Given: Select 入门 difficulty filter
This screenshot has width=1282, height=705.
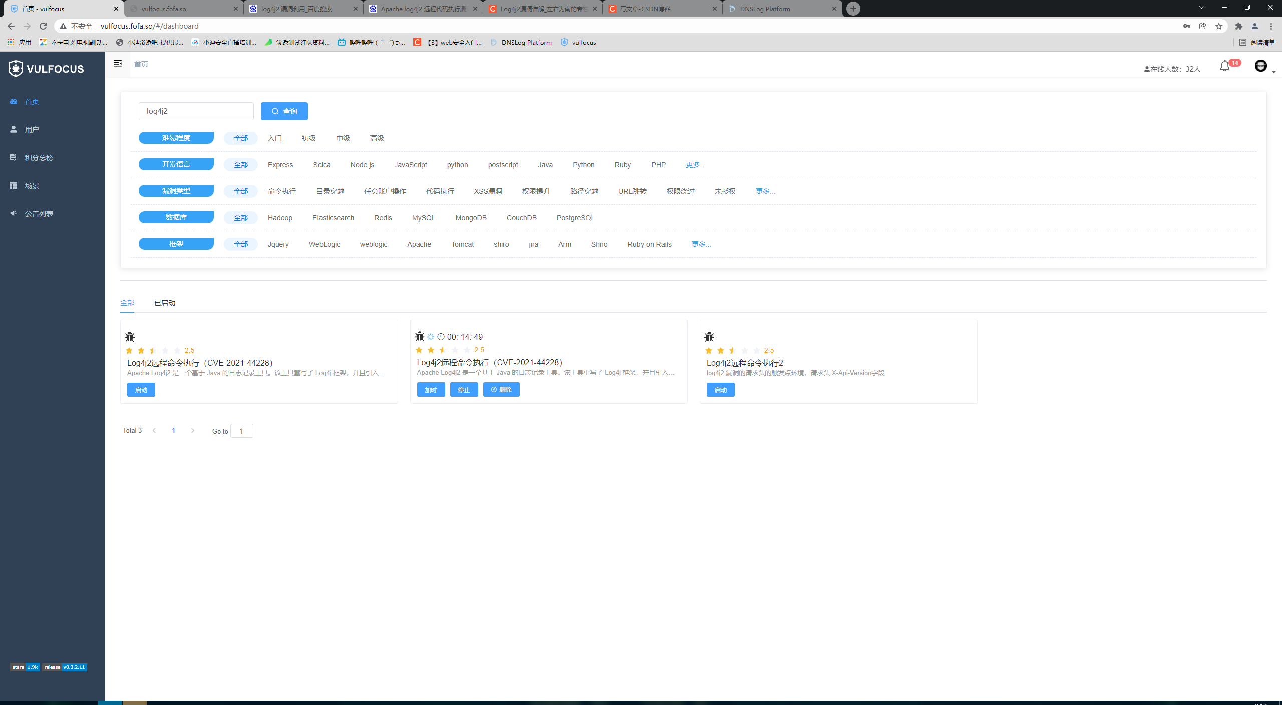Looking at the screenshot, I should pyautogui.click(x=275, y=138).
